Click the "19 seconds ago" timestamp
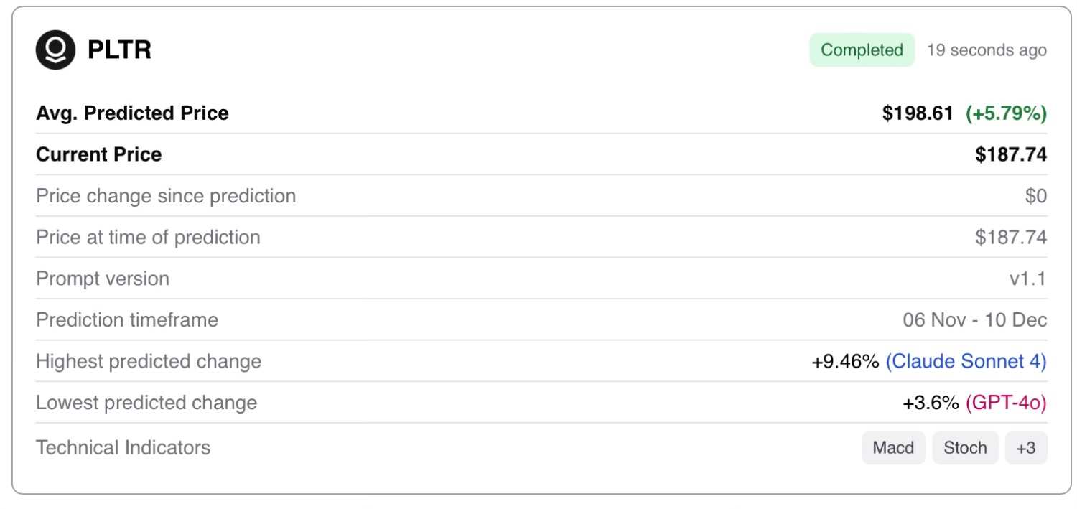 (x=987, y=50)
